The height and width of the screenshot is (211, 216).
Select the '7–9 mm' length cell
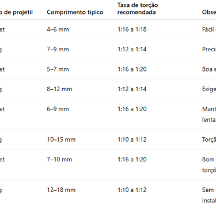tap(58, 49)
